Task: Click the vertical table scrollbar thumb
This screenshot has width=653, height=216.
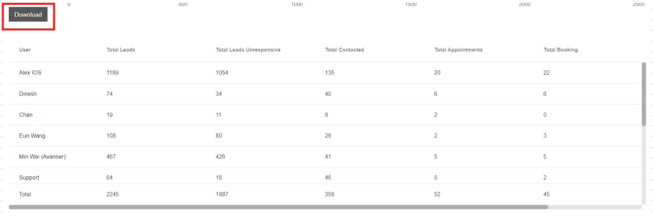Action: tap(644, 94)
